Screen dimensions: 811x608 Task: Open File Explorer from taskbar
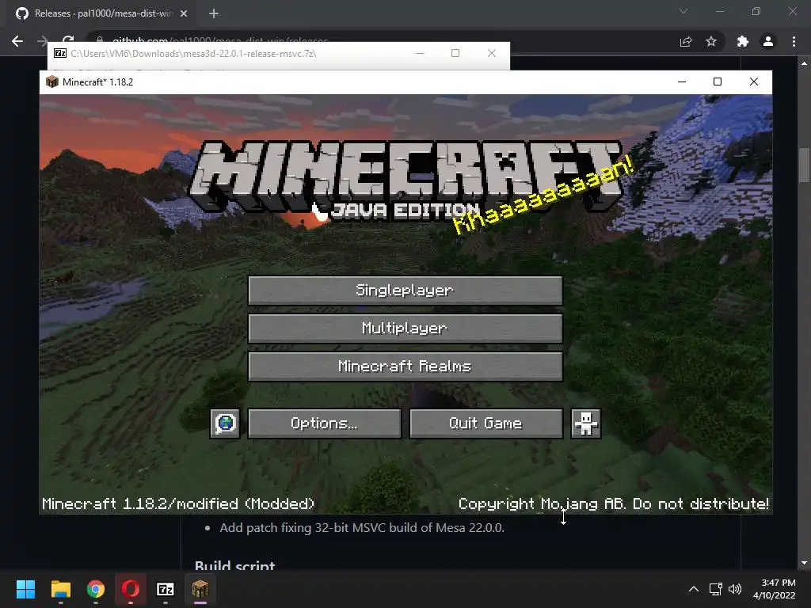click(x=60, y=589)
